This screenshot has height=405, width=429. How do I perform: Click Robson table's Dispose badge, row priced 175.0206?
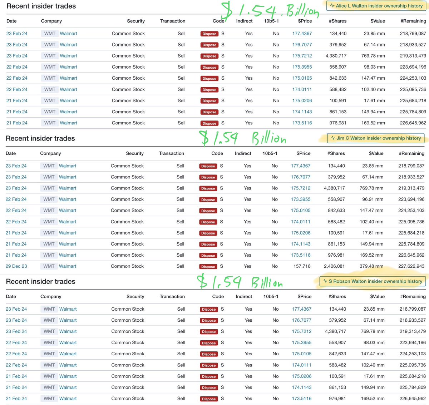[209, 376]
